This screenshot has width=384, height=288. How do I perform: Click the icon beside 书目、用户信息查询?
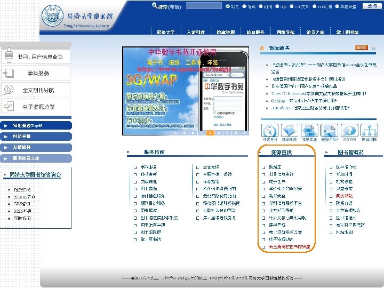(x=9, y=55)
